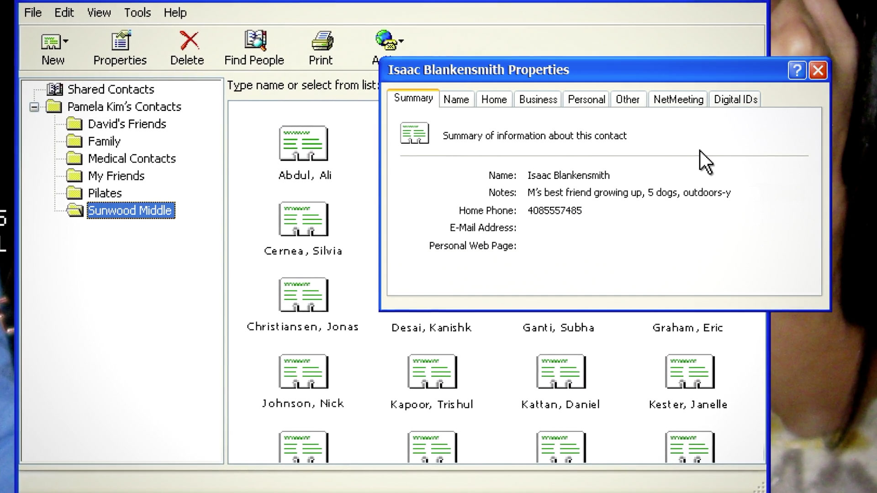The height and width of the screenshot is (493, 877).
Task: Open the Edit menu
Action: click(64, 13)
